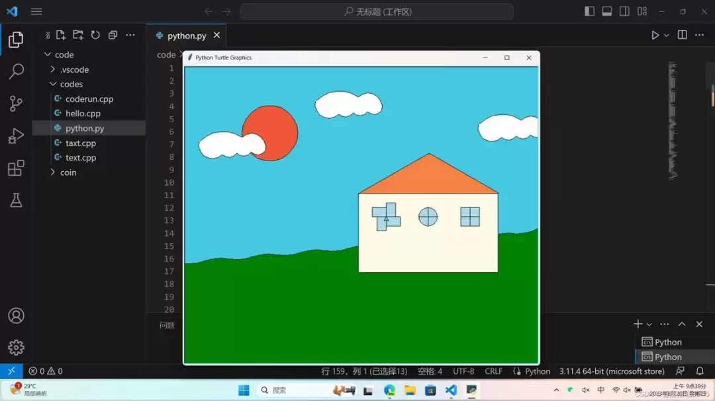Viewport: 715px width, 401px height.
Task: Open the Testing flask icon
Action: point(16,200)
